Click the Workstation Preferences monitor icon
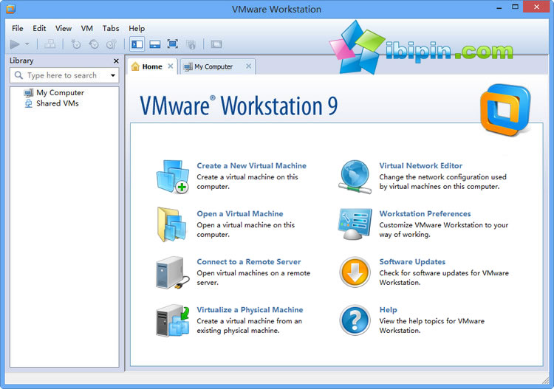The height and width of the screenshot is (389, 554). pyautogui.click(x=355, y=224)
